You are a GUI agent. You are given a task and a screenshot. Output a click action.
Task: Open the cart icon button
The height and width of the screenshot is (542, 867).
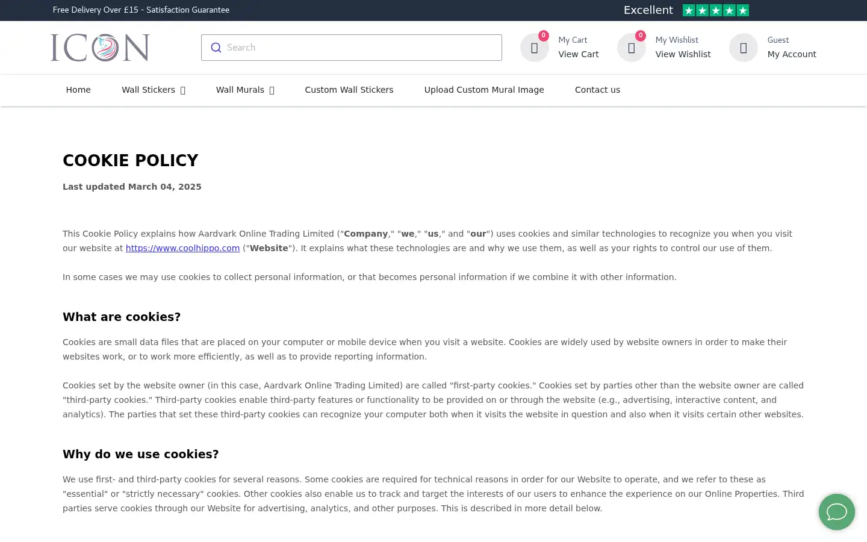tap(534, 48)
